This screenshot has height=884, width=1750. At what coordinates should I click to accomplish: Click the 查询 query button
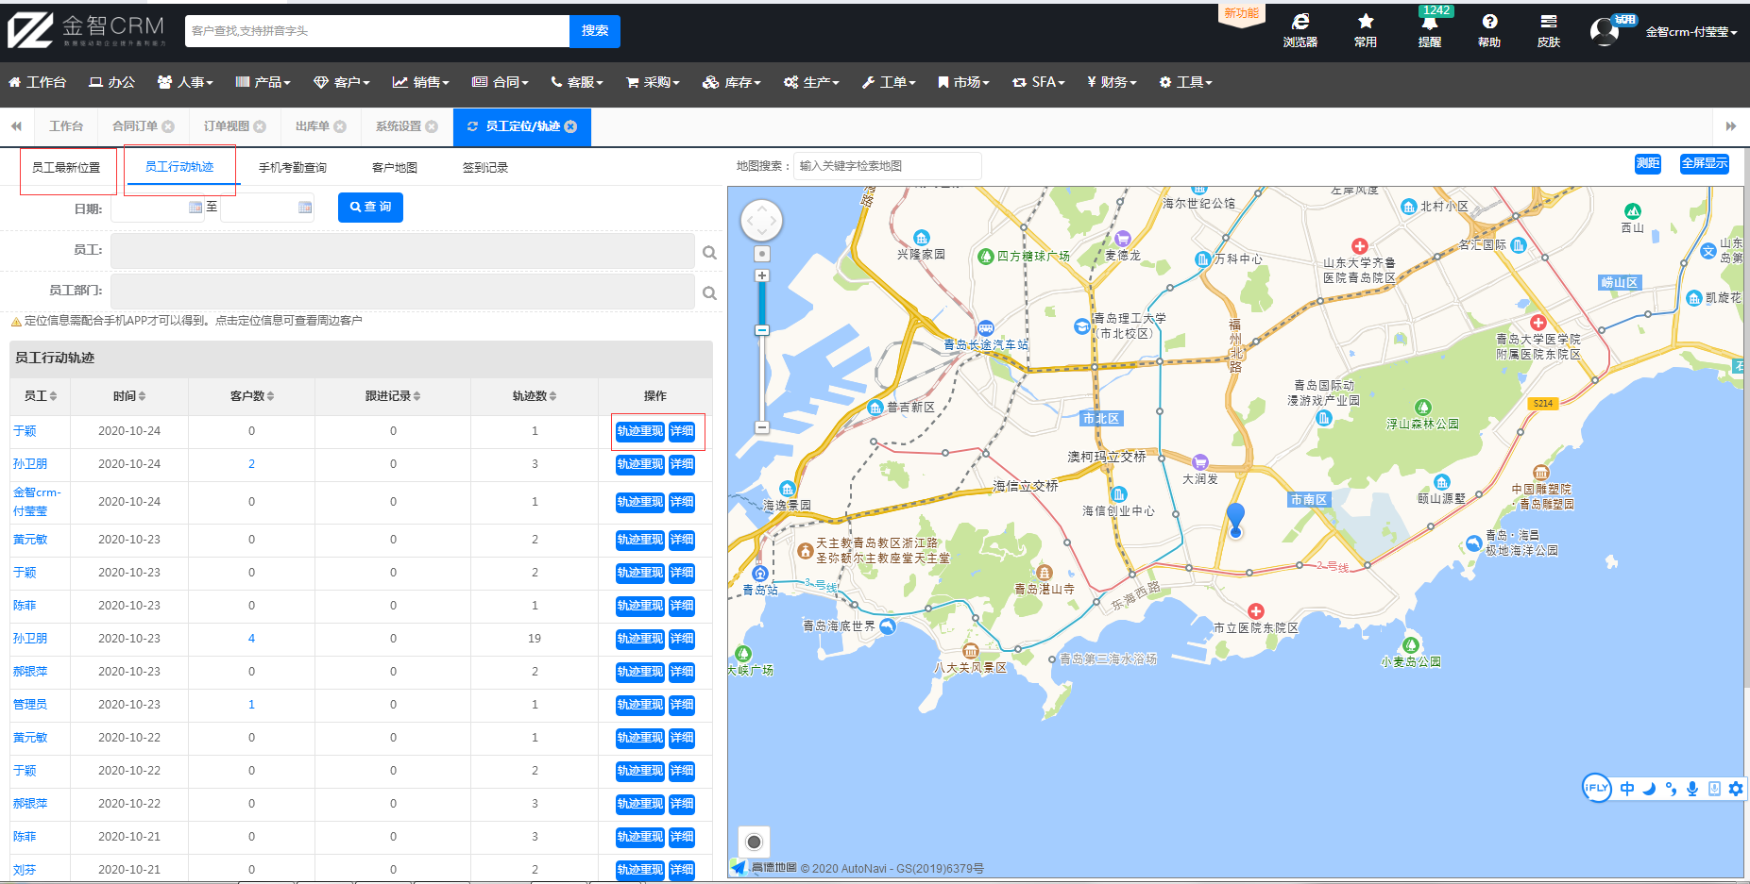tap(370, 207)
